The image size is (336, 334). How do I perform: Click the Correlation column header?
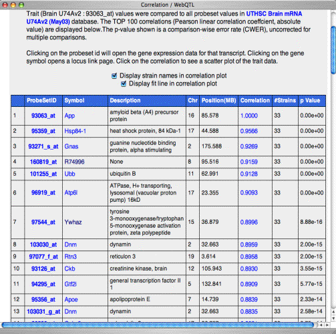click(x=255, y=100)
